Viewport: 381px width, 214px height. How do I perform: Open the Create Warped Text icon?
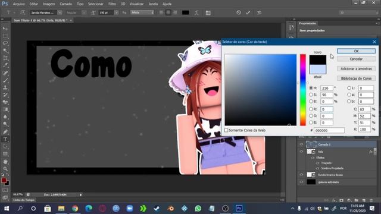point(196,12)
